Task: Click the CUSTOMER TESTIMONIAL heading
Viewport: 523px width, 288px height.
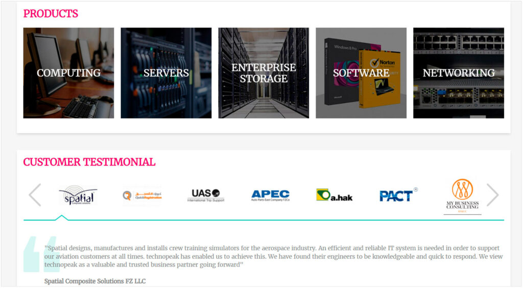Action: 89,162
